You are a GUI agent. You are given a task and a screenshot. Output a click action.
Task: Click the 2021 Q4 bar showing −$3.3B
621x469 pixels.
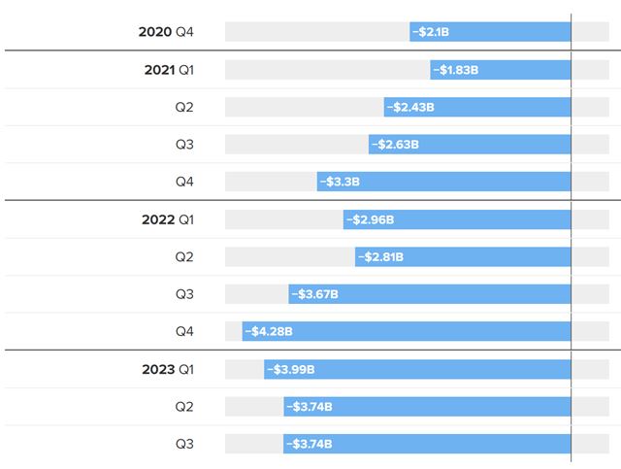444,182
